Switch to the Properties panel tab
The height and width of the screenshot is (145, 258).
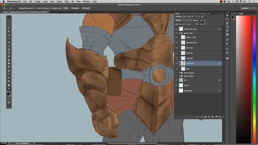click(203, 14)
